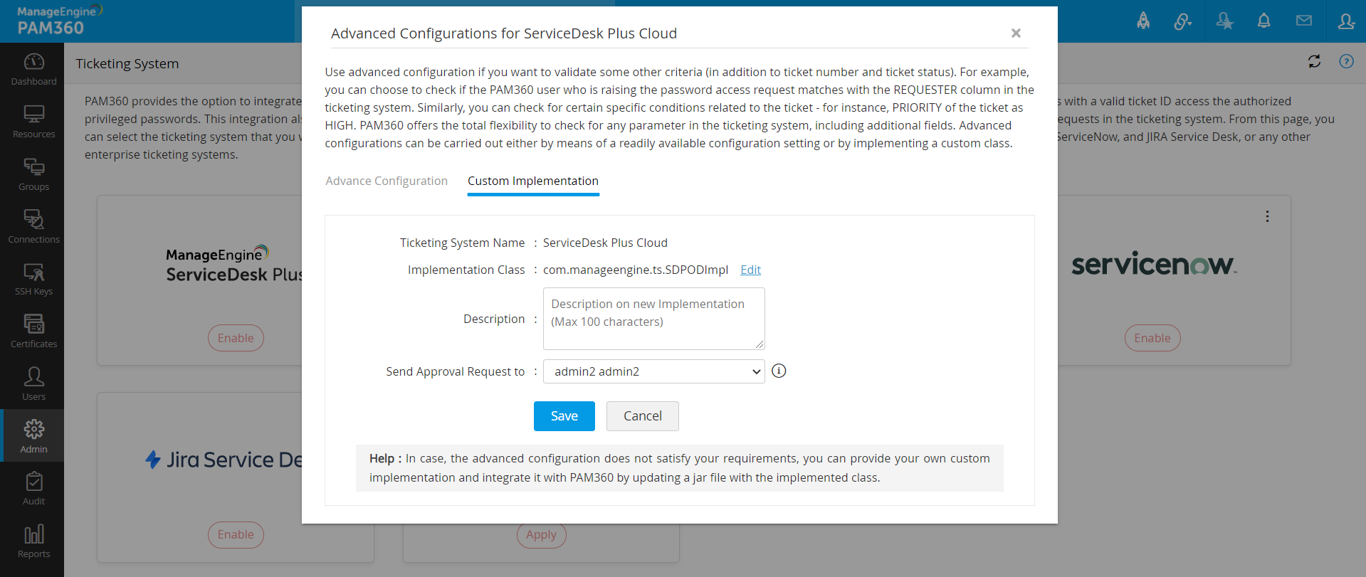
Task: Refresh the Ticketing System page
Action: [1314, 62]
